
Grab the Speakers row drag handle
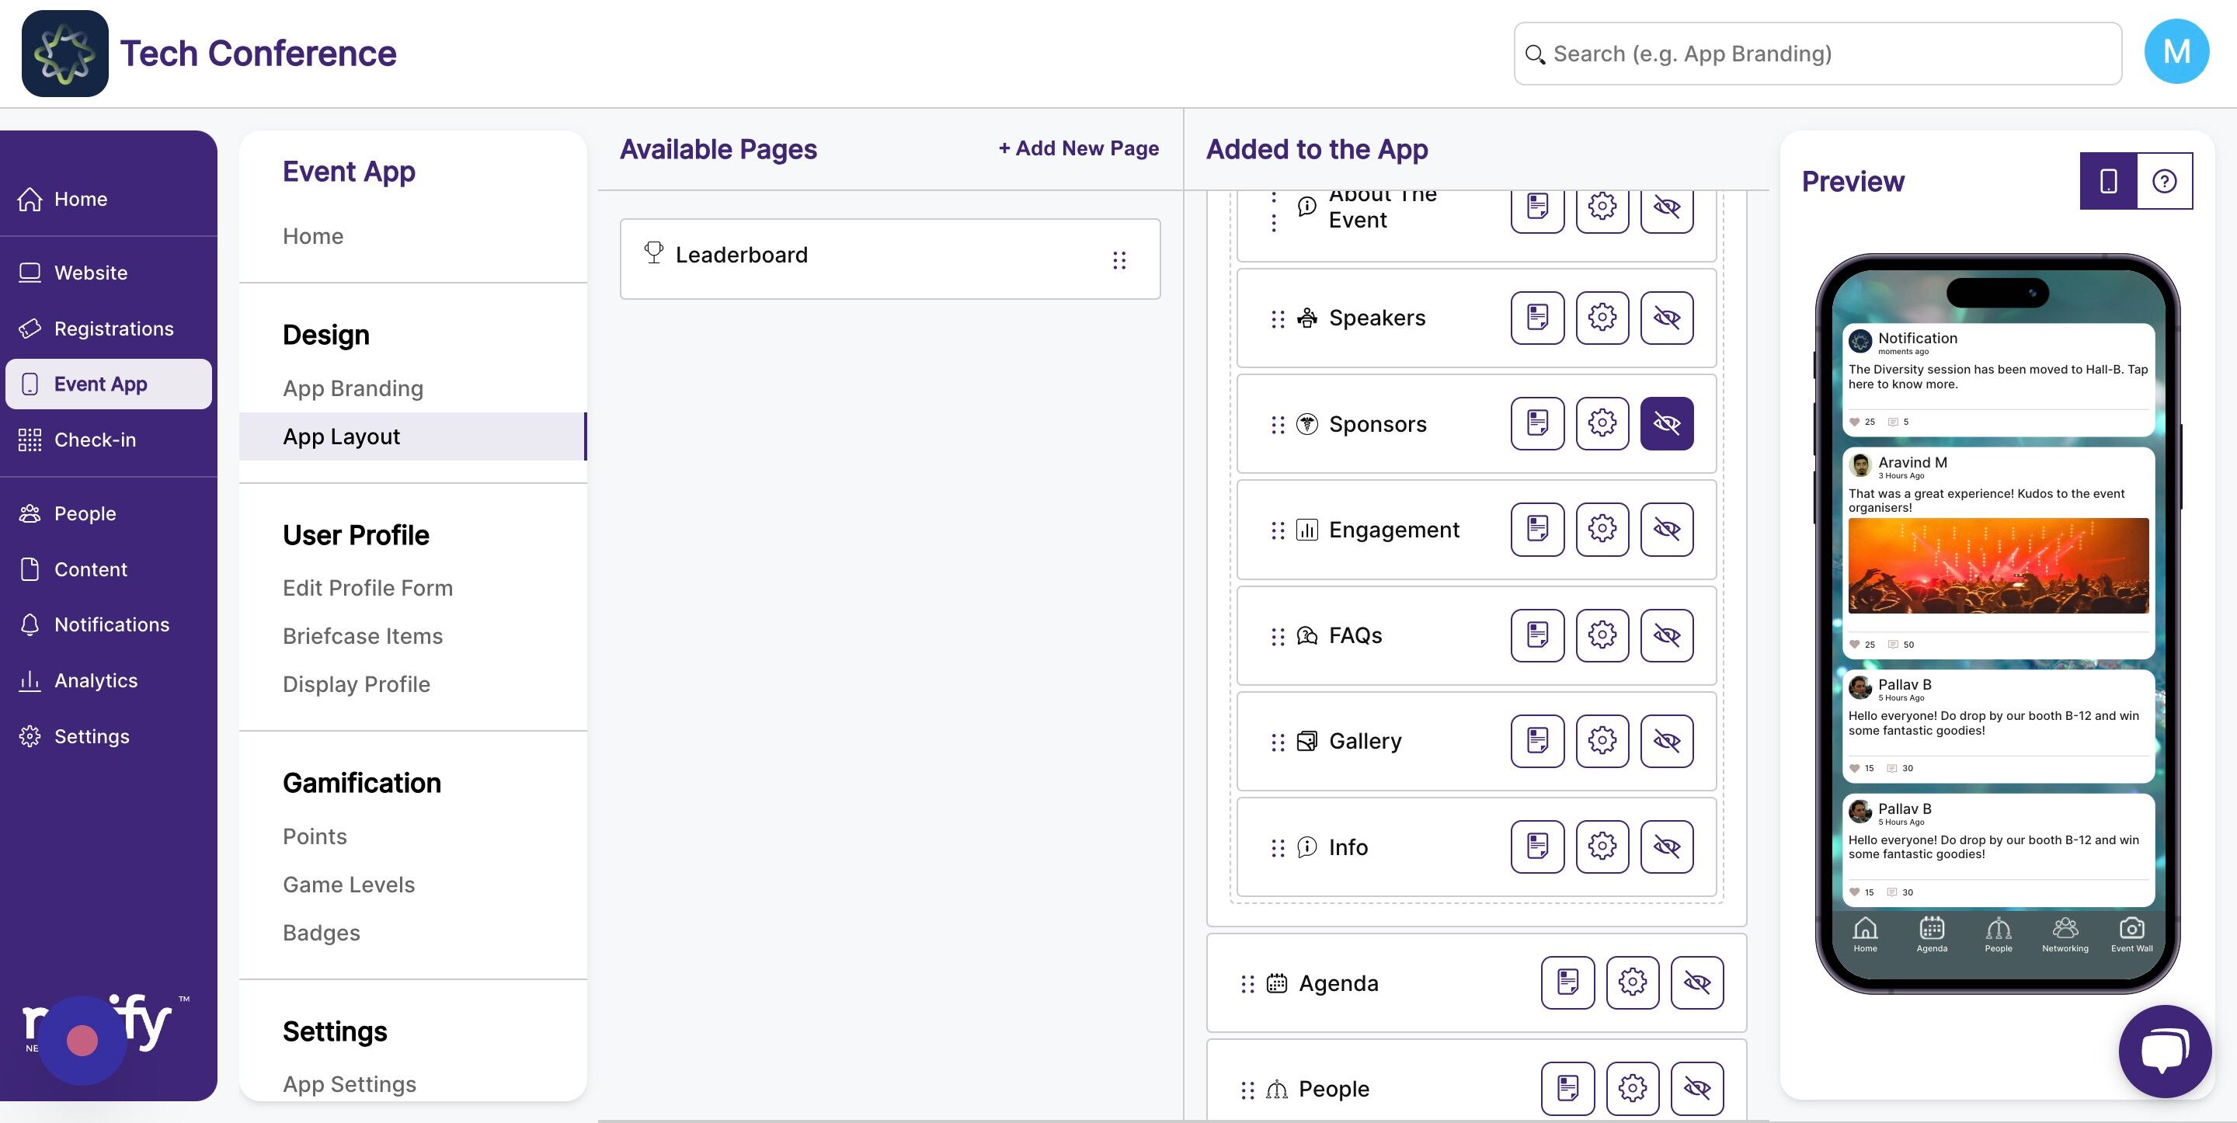(1278, 318)
